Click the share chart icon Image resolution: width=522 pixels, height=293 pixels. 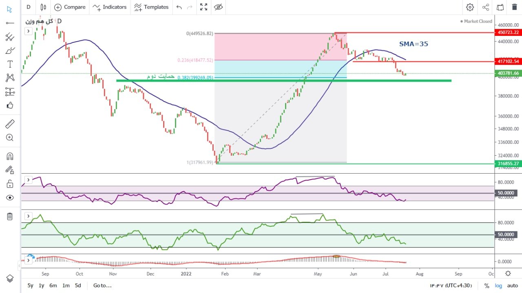(x=485, y=7)
